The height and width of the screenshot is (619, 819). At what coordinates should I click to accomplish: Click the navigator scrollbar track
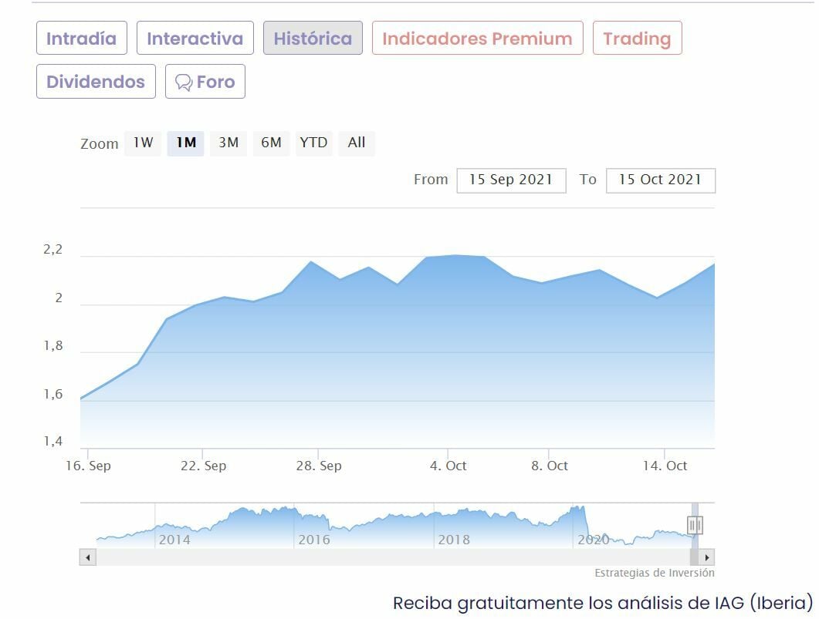[386, 557]
